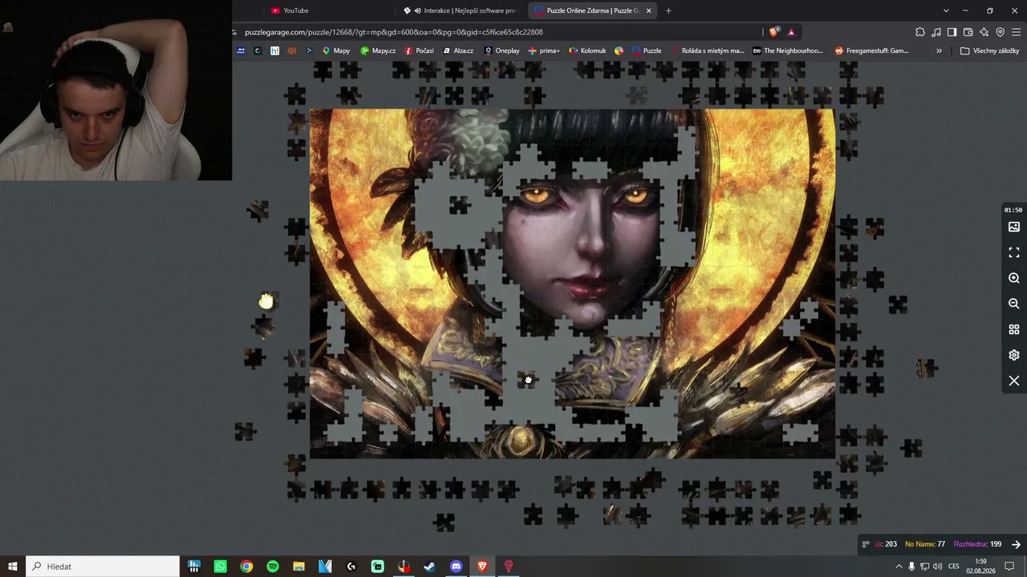1027x577 pixels.
Task: Open the Brave Wallet icon
Action: 968,32
